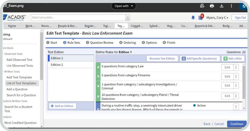250x131 pixels.
Task: Expand the 'Select an action' dropdown
Action: (128, 17)
